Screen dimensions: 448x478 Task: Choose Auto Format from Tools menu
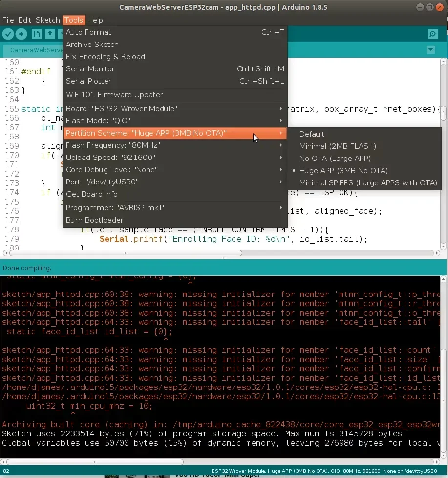175,32
